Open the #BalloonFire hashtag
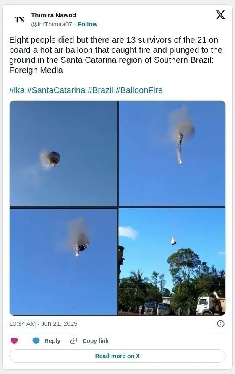The height and width of the screenshot is (374, 235). pos(139,90)
